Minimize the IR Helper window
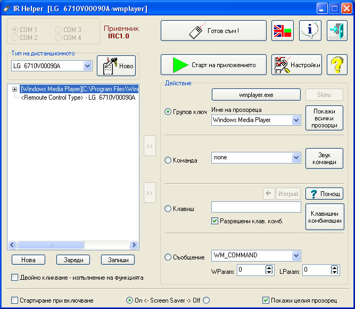Viewport: 355px width, 309px height. [321, 9]
